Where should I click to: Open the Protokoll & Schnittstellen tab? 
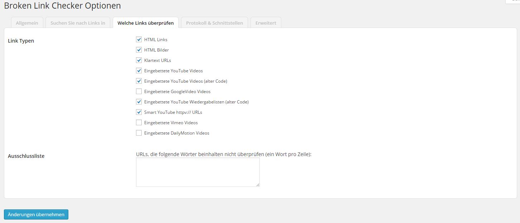(x=214, y=23)
